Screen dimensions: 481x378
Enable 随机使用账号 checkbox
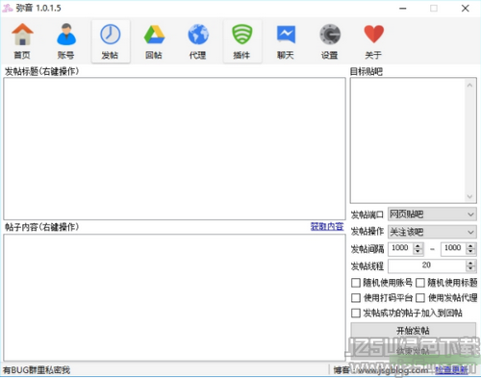(x=356, y=283)
